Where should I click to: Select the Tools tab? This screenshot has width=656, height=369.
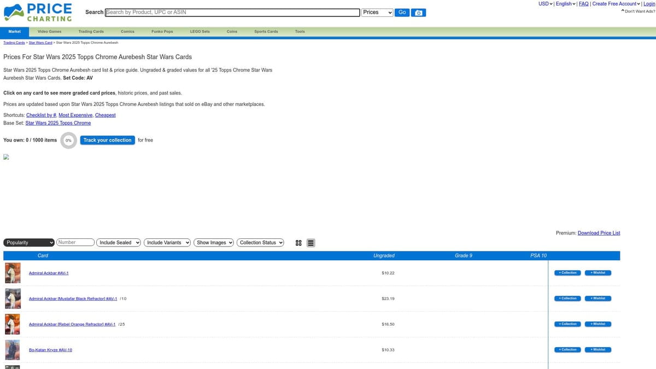tap(300, 32)
